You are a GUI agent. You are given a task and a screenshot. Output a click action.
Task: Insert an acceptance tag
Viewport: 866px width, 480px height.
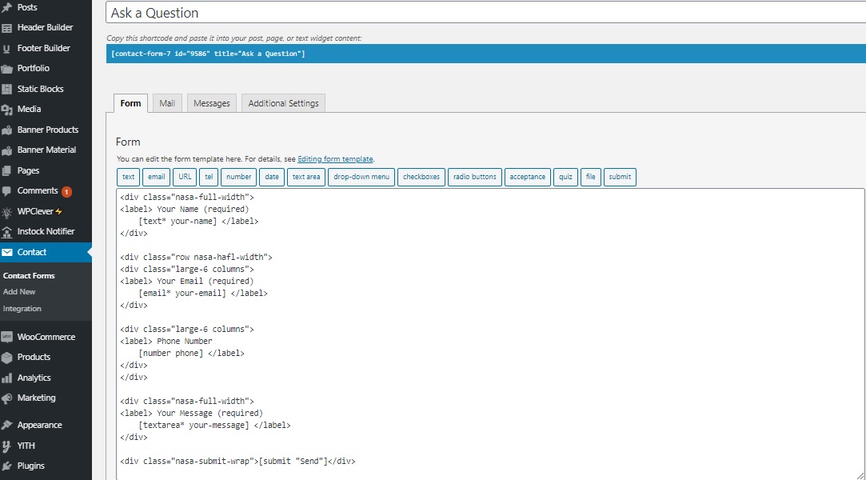pyautogui.click(x=528, y=177)
